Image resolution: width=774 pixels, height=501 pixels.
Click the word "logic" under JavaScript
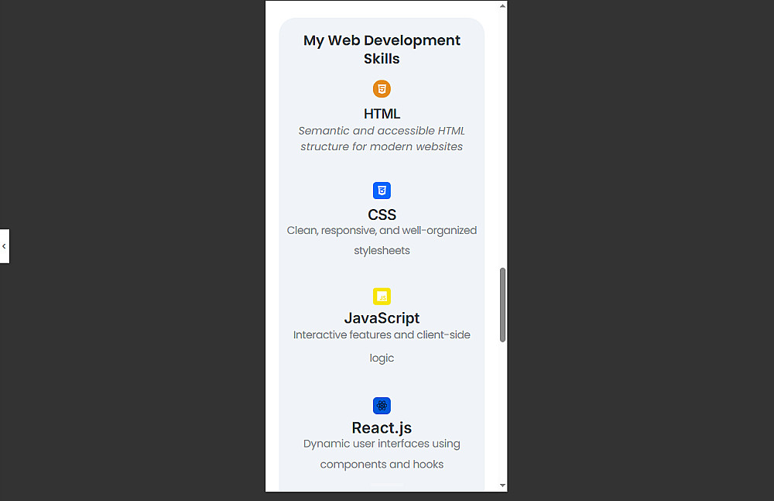pos(382,359)
